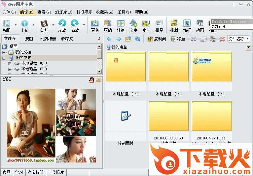Click the 右旋 rotate right icon
253x176 pixels.
(x=75, y=24)
